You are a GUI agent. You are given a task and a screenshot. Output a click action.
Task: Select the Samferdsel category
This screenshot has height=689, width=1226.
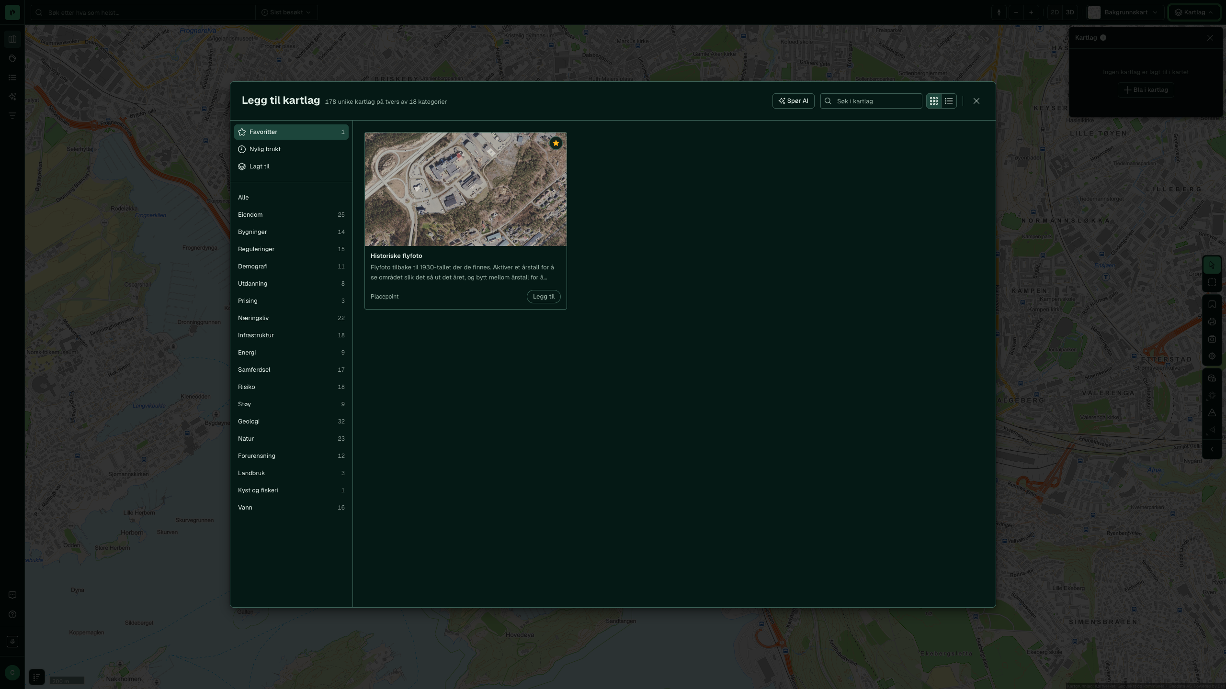(x=291, y=370)
